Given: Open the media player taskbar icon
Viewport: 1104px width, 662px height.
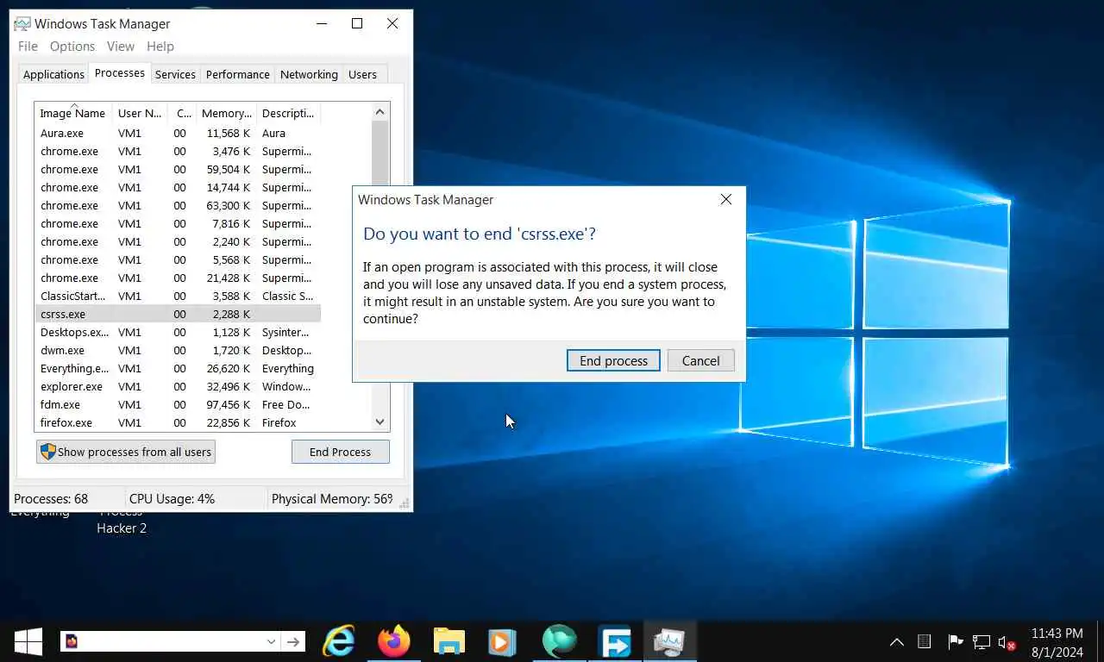Looking at the screenshot, I should click(x=502, y=641).
